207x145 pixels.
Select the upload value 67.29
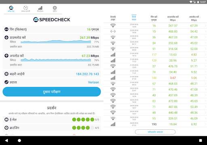coord(194,26)
